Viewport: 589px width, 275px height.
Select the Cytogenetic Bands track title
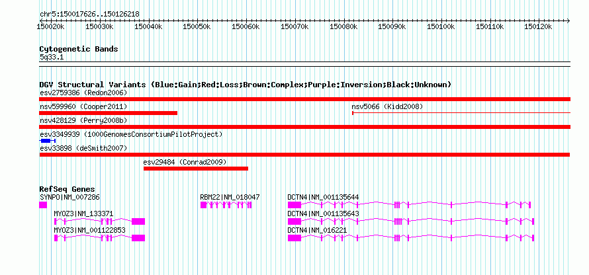coord(79,49)
